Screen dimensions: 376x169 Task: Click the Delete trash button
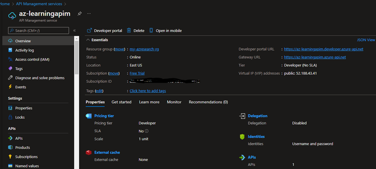(x=135, y=30)
